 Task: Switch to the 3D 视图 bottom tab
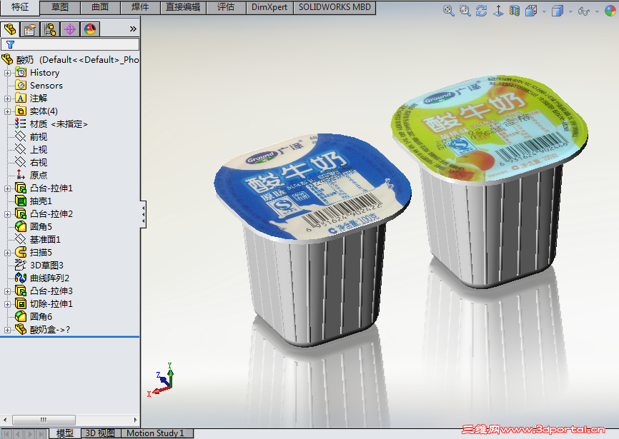pos(100,433)
